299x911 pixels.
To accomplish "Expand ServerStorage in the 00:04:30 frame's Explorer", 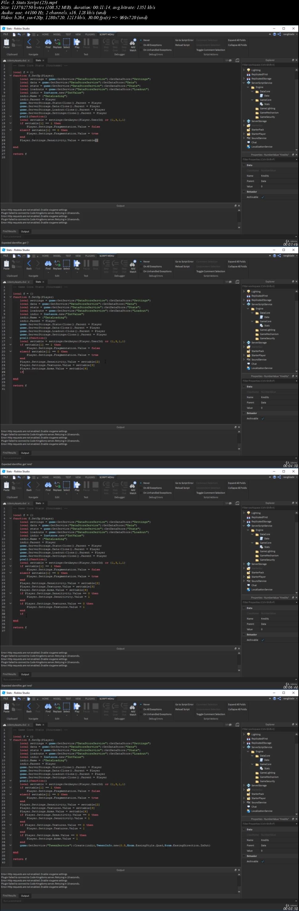I will 244,342.
